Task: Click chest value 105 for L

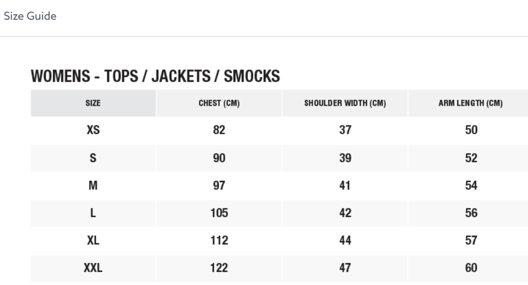Action: [x=219, y=213]
